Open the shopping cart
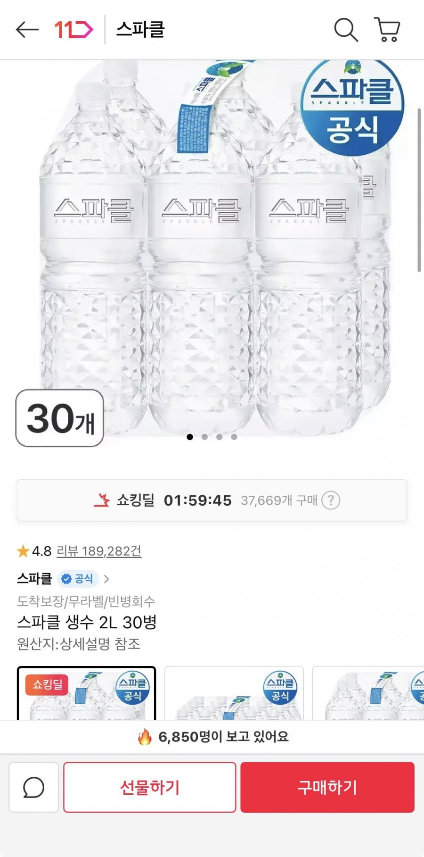Image resolution: width=424 pixels, height=857 pixels. [387, 30]
